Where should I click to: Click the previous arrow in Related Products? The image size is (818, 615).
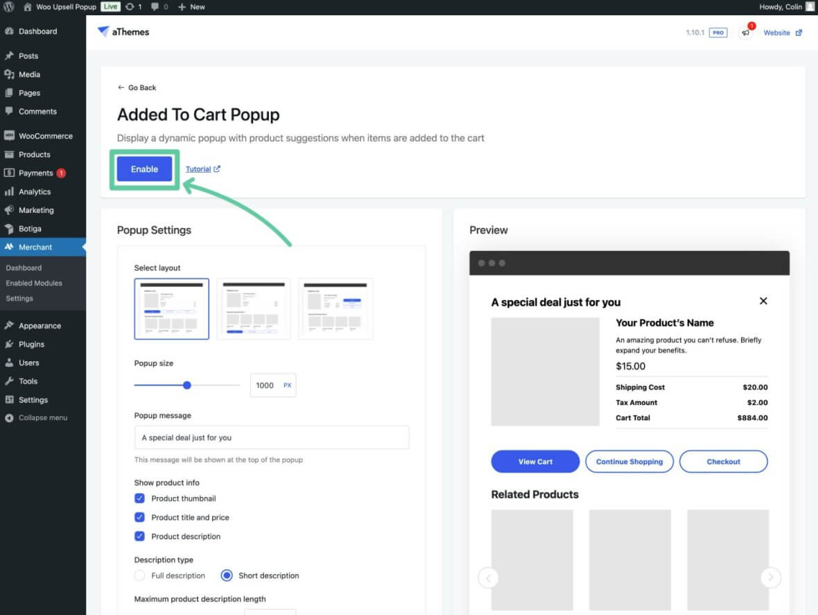pos(489,578)
